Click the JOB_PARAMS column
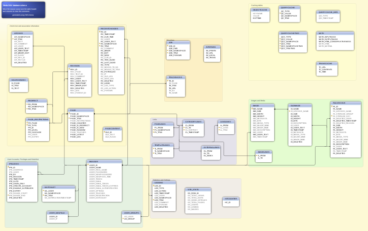This screenshot has width=368, height=231. coord(175,55)
